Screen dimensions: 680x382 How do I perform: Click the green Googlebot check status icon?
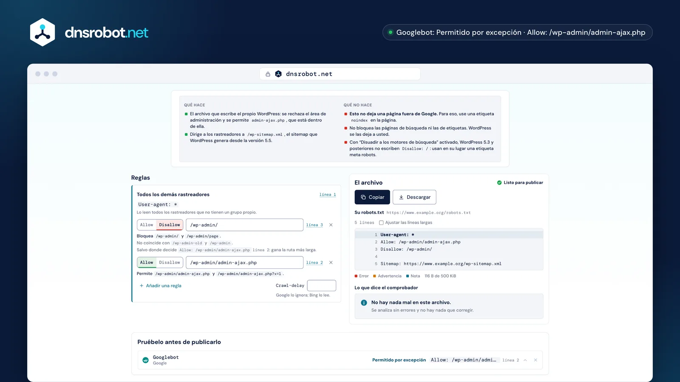tap(145, 360)
